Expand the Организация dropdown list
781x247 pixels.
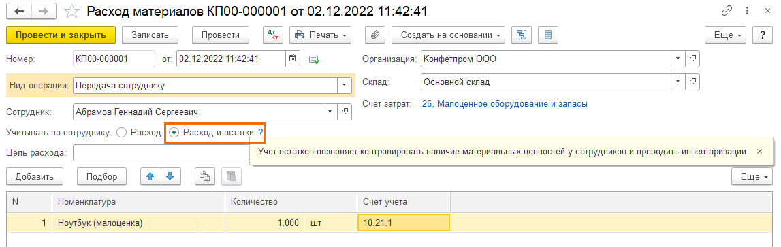678,59
